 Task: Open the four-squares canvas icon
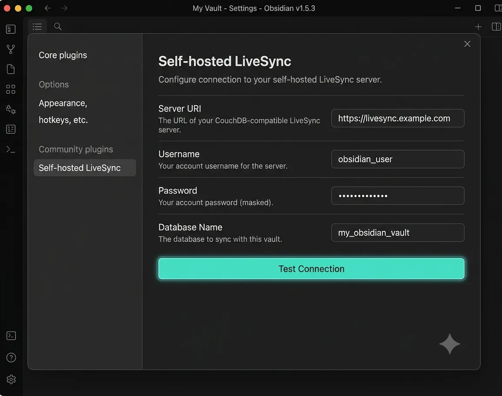(10, 89)
